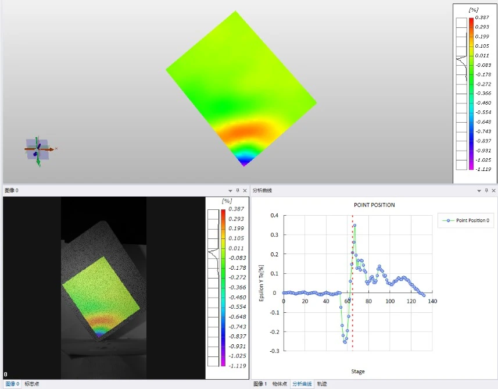Select the 轨迹 tab
This screenshot has width=498, height=389.
click(x=322, y=384)
